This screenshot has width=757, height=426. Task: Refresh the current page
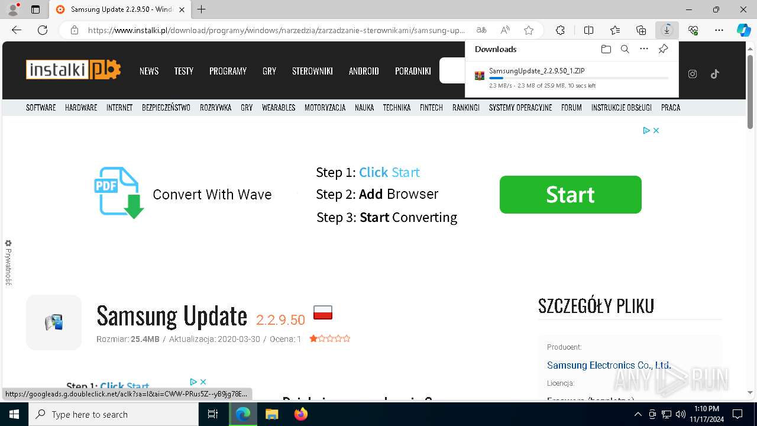(43, 30)
